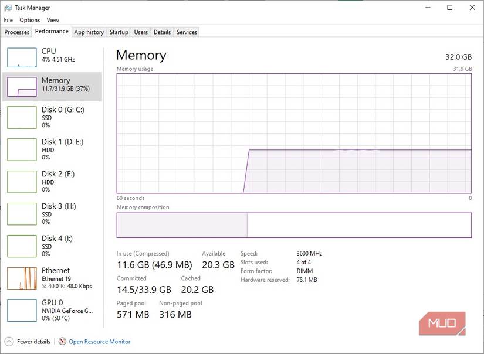The image size is (484, 354).
Task: Switch to the App history tab
Action: click(89, 32)
